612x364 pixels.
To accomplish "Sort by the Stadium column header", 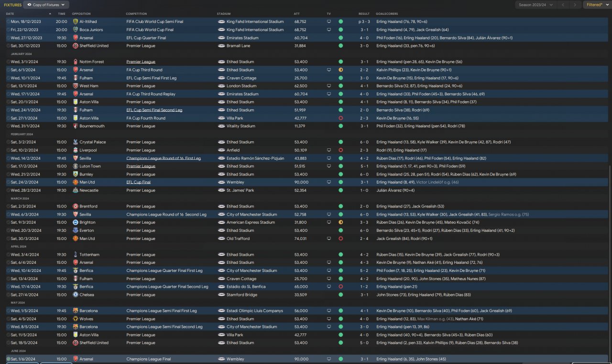I will click(x=223, y=14).
